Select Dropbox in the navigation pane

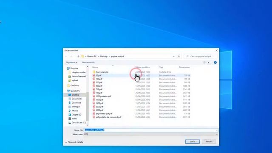pos(74,68)
